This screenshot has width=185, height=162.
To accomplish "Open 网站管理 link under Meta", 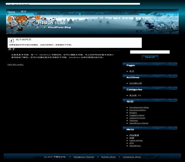I will click(134, 135).
